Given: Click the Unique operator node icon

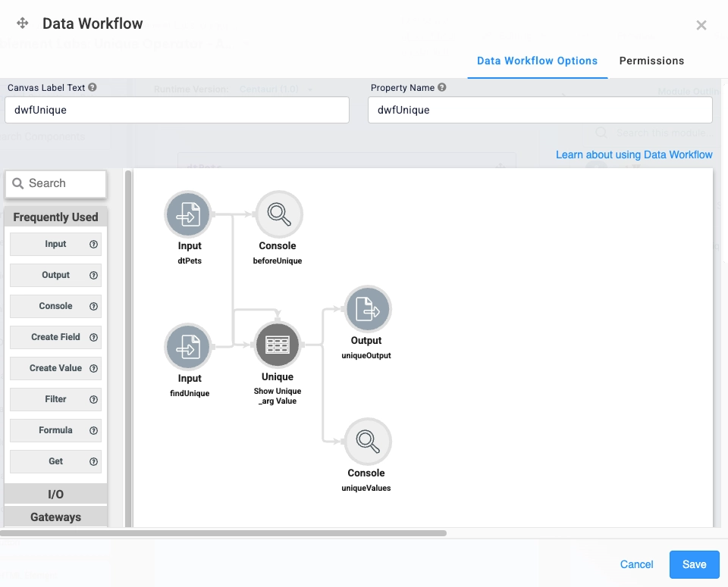Looking at the screenshot, I should pyautogui.click(x=278, y=345).
